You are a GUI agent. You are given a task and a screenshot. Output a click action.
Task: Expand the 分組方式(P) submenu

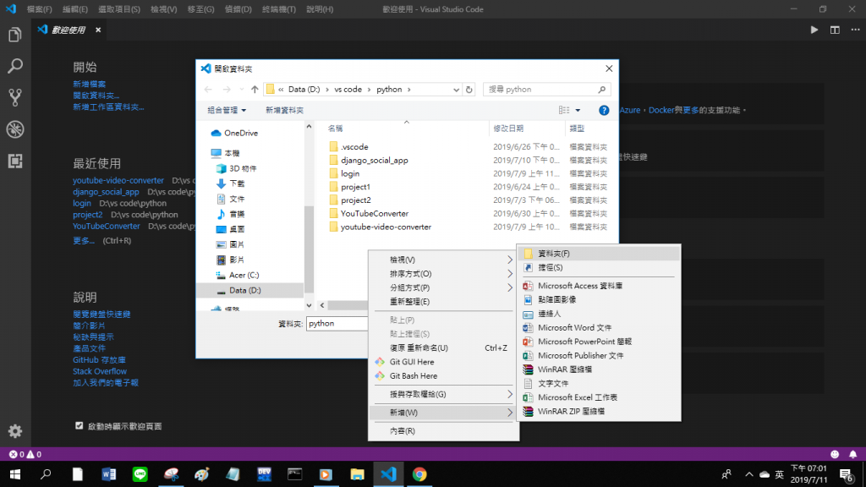coord(443,287)
